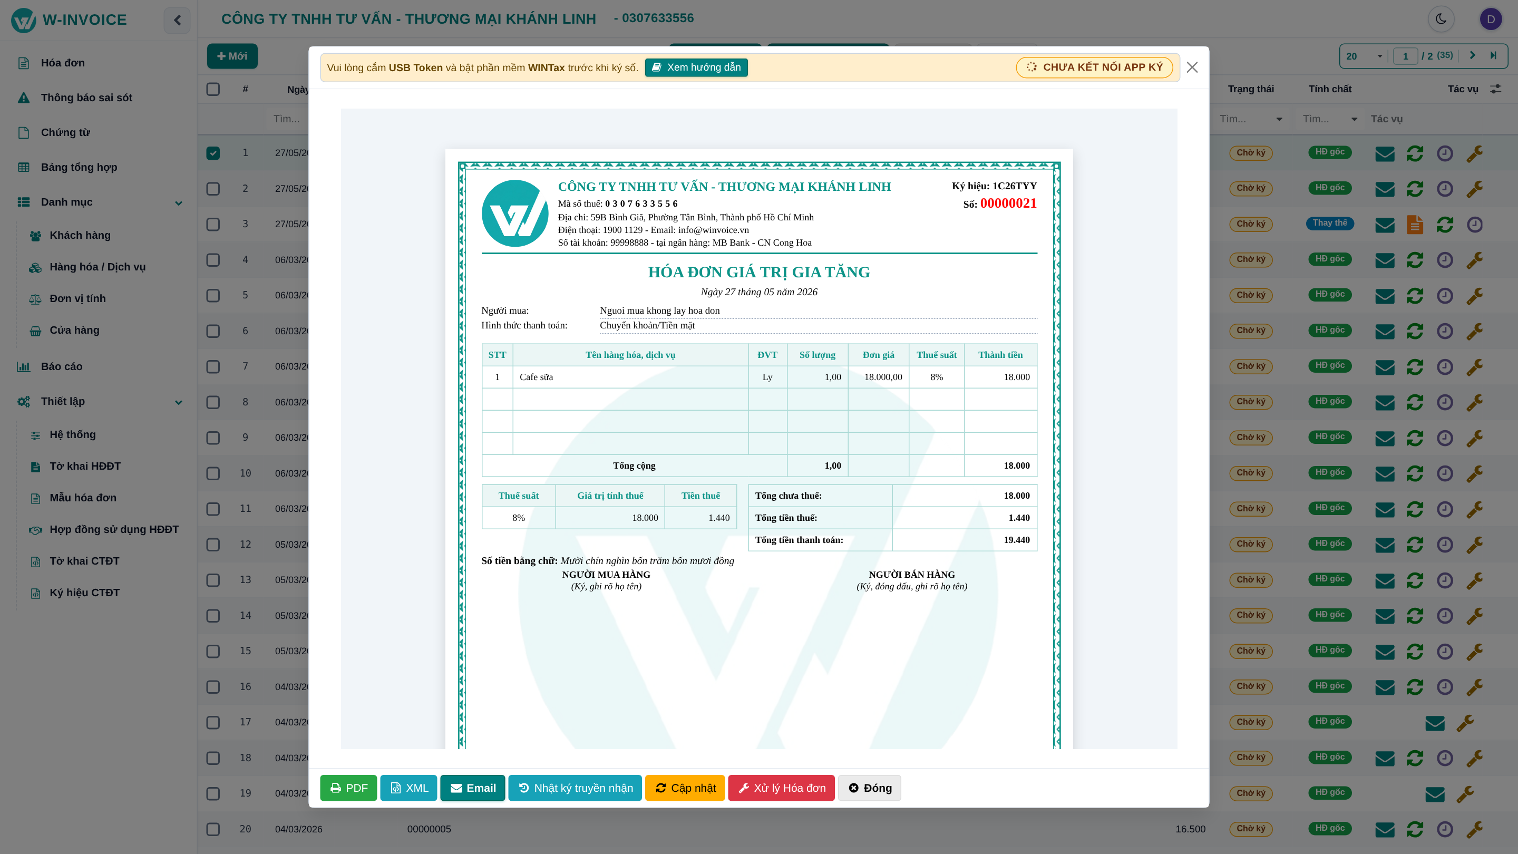This screenshot has width=1518, height=854.
Task: Click the + Mới button
Action: [231, 56]
